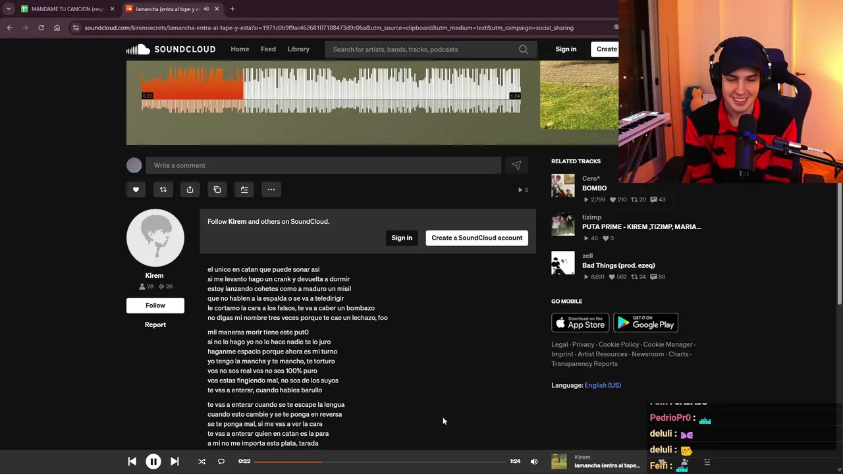Switch to MANDAME TU CANCION tab
The image size is (843, 474).
point(67,9)
